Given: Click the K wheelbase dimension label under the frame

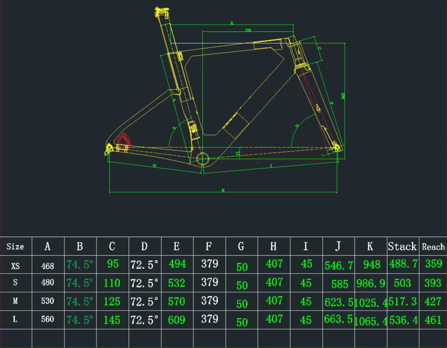Looking at the screenshot, I should click(223, 190).
